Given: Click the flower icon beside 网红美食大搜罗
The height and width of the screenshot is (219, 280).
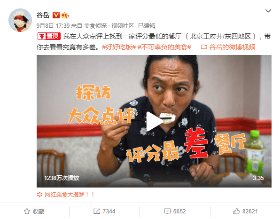Looking at the screenshot, I should pyautogui.click(x=39, y=195).
